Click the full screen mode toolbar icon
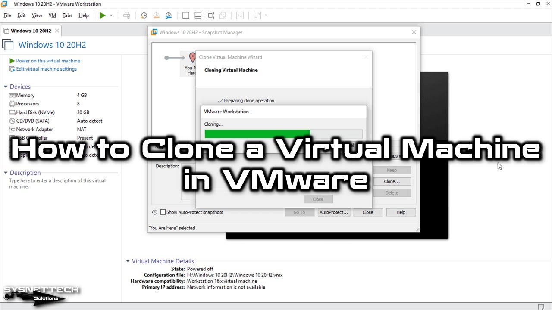Screen dimensions: 552x310 point(210,15)
